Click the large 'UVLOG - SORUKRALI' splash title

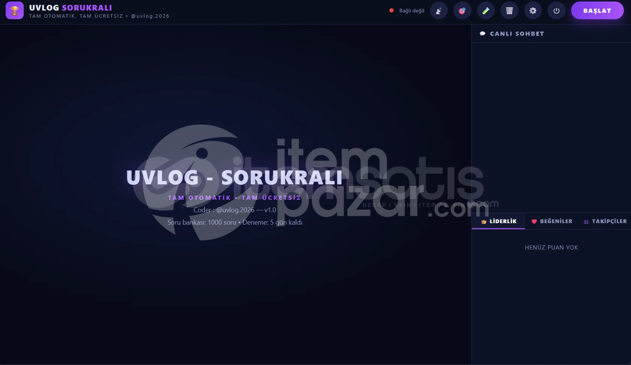click(234, 178)
